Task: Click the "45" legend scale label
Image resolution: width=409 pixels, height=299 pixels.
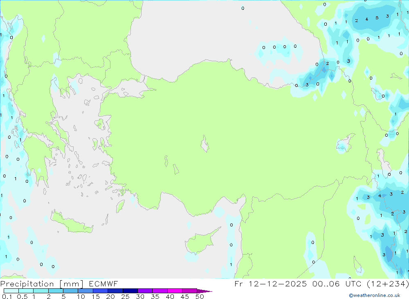Action: tap(185, 297)
